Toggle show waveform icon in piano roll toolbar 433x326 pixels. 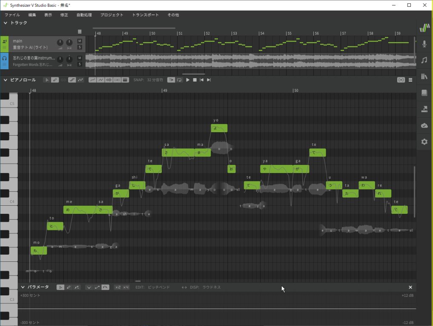pos(109,80)
